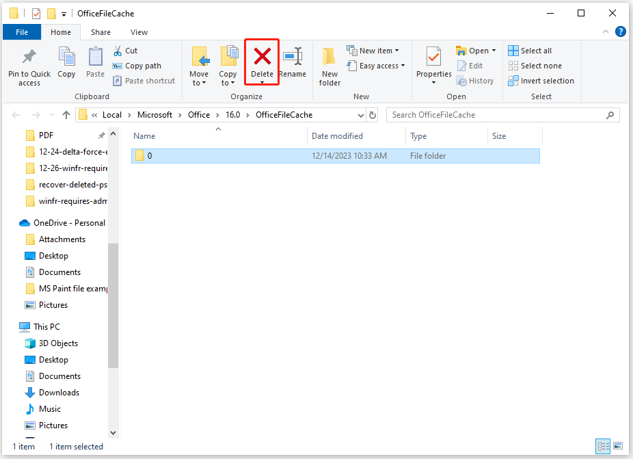Expand the Properties options arrow
633x459 pixels.
(x=434, y=83)
